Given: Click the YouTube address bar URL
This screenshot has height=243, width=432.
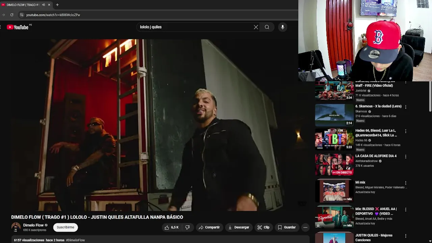Looking at the screenshot, I should (x=53, y=15).
